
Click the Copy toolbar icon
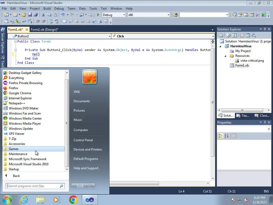tap(49, 15)
